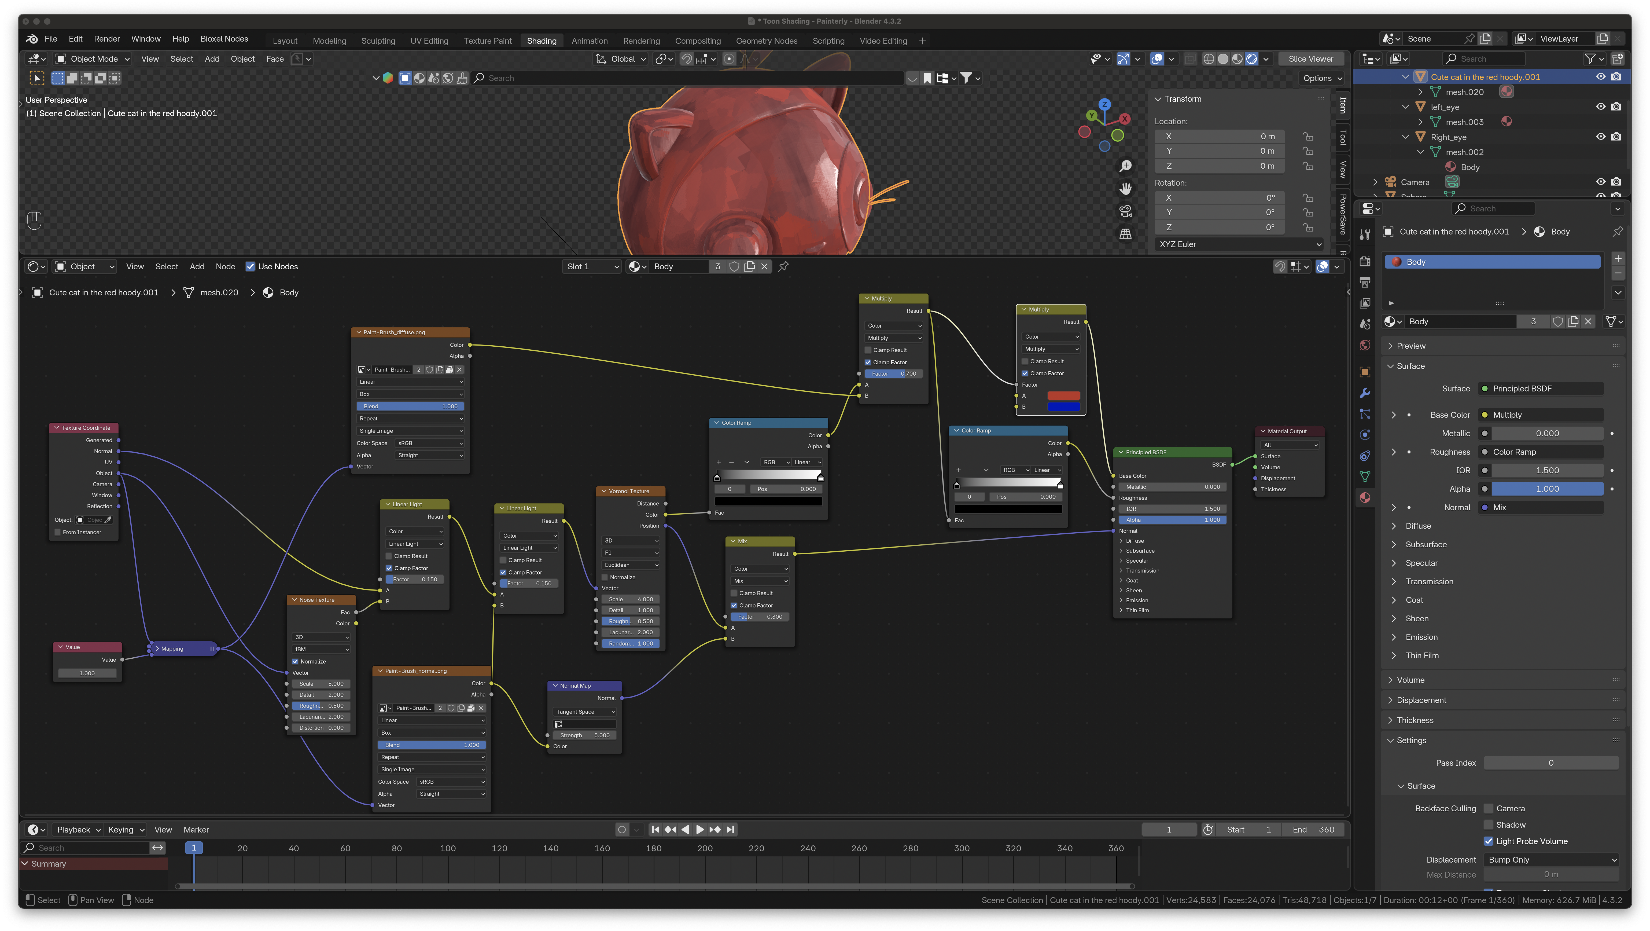
Task: Remove material slot with minus icon
Action: pos(1618,274)
